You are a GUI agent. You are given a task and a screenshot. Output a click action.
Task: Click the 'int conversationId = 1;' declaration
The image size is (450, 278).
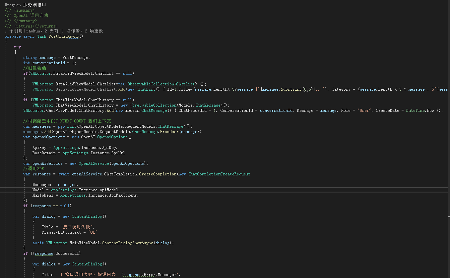pos(50,63)
